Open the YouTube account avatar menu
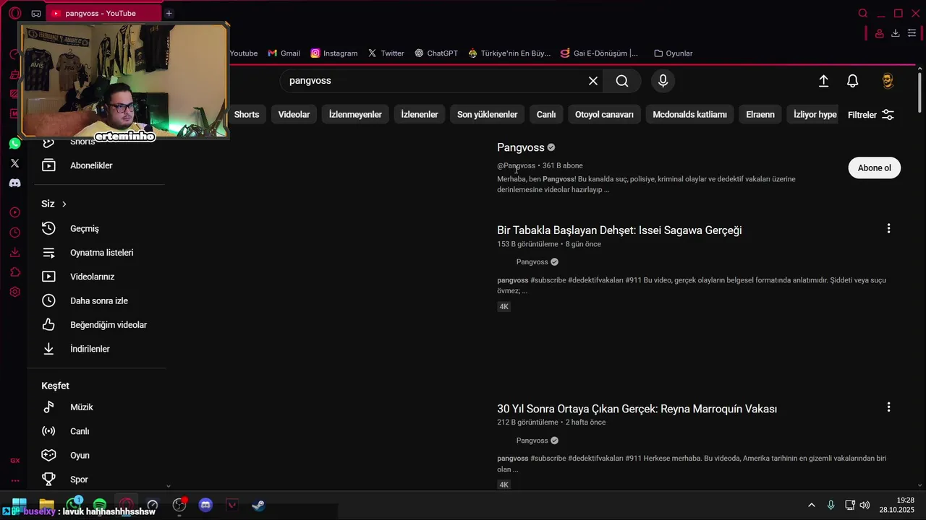The width and height of the screenshot is (926, 520). click(x=888, y=81)
